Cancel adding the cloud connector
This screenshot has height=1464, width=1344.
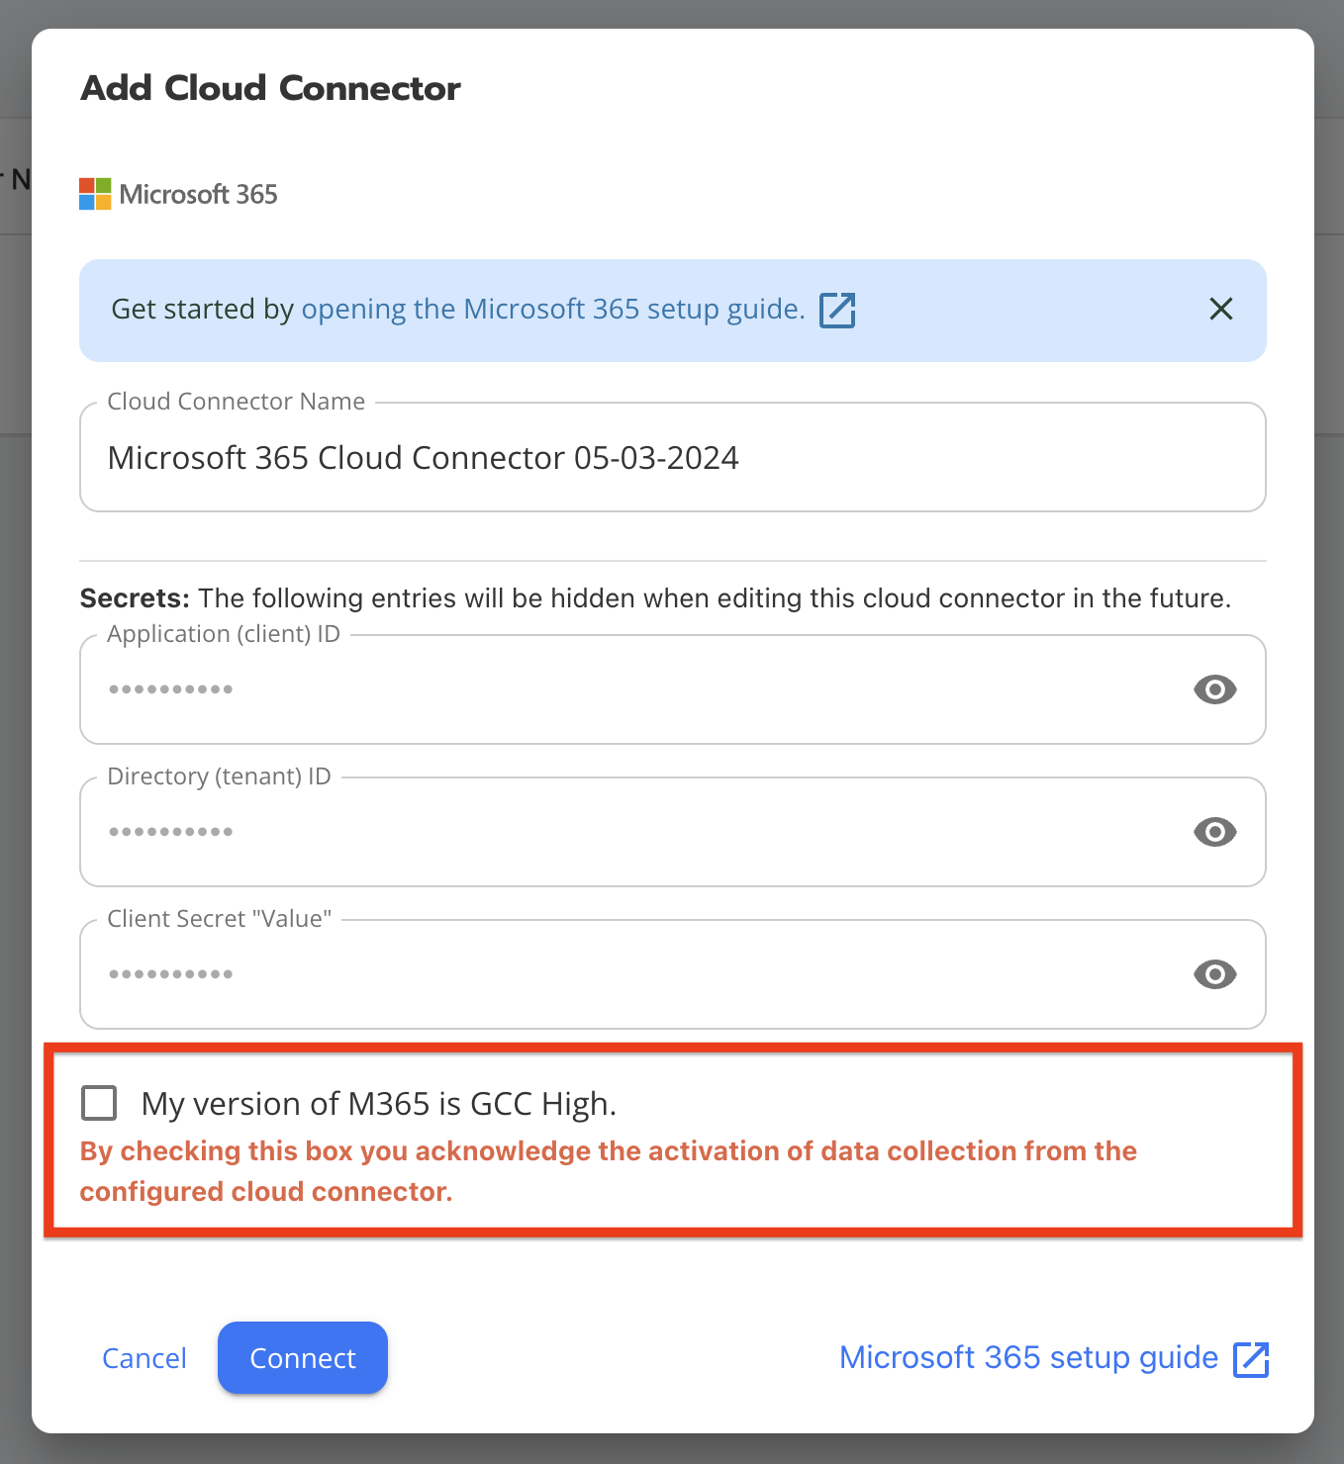click(144, 1358)
